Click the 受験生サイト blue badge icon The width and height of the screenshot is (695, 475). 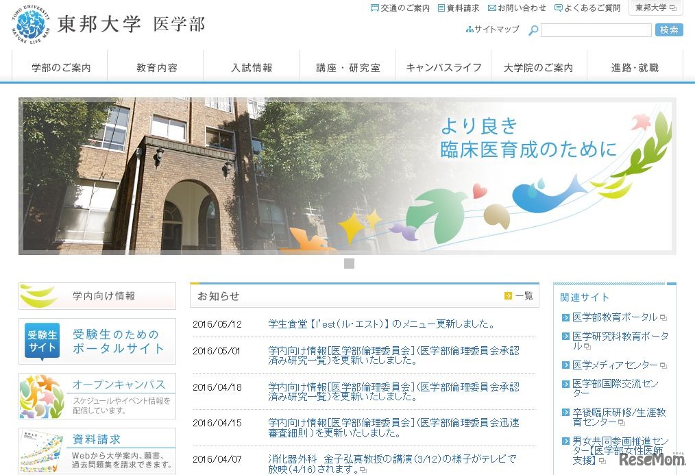[x=42, y=341]
